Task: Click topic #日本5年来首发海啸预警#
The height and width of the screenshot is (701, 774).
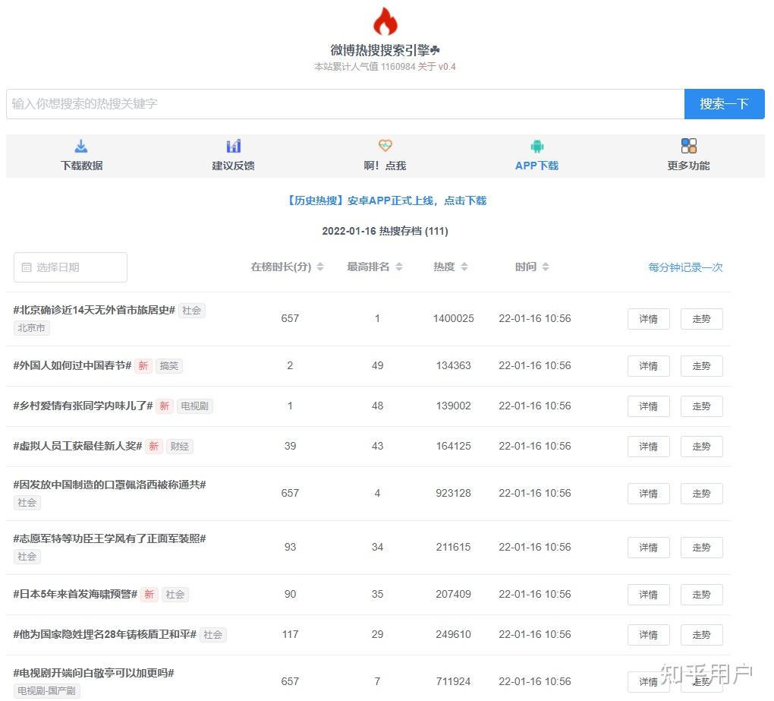Action: point(75,594)
